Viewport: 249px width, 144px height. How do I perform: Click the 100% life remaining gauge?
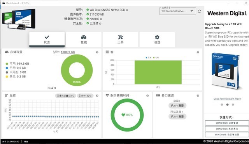click(x=127, y=115)
